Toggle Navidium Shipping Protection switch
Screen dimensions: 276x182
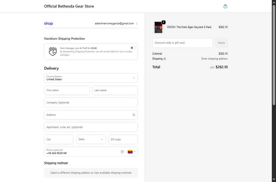133,48
